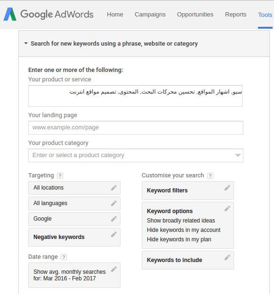
Task: Click pencil icon for Keyword options
Action: pos(227,208)
